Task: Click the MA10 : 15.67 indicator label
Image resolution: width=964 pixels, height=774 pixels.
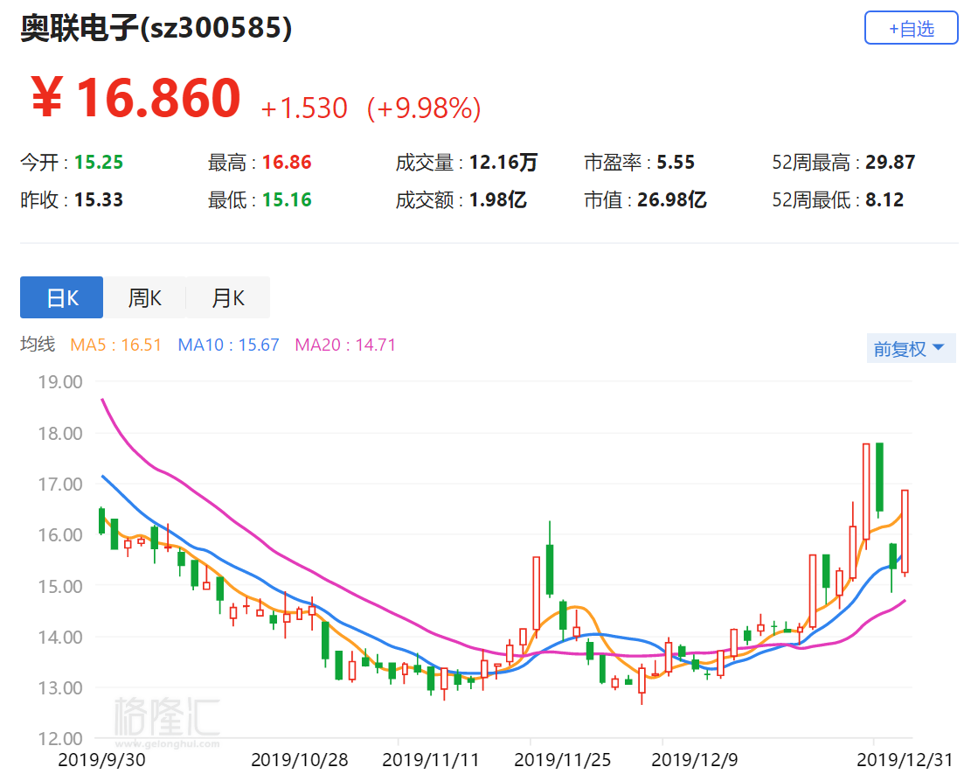Action: (x=228, y=345)
